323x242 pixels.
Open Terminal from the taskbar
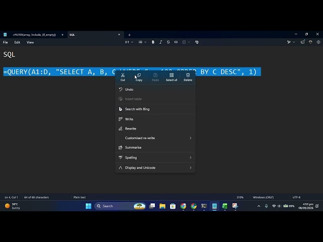(204, 206)
